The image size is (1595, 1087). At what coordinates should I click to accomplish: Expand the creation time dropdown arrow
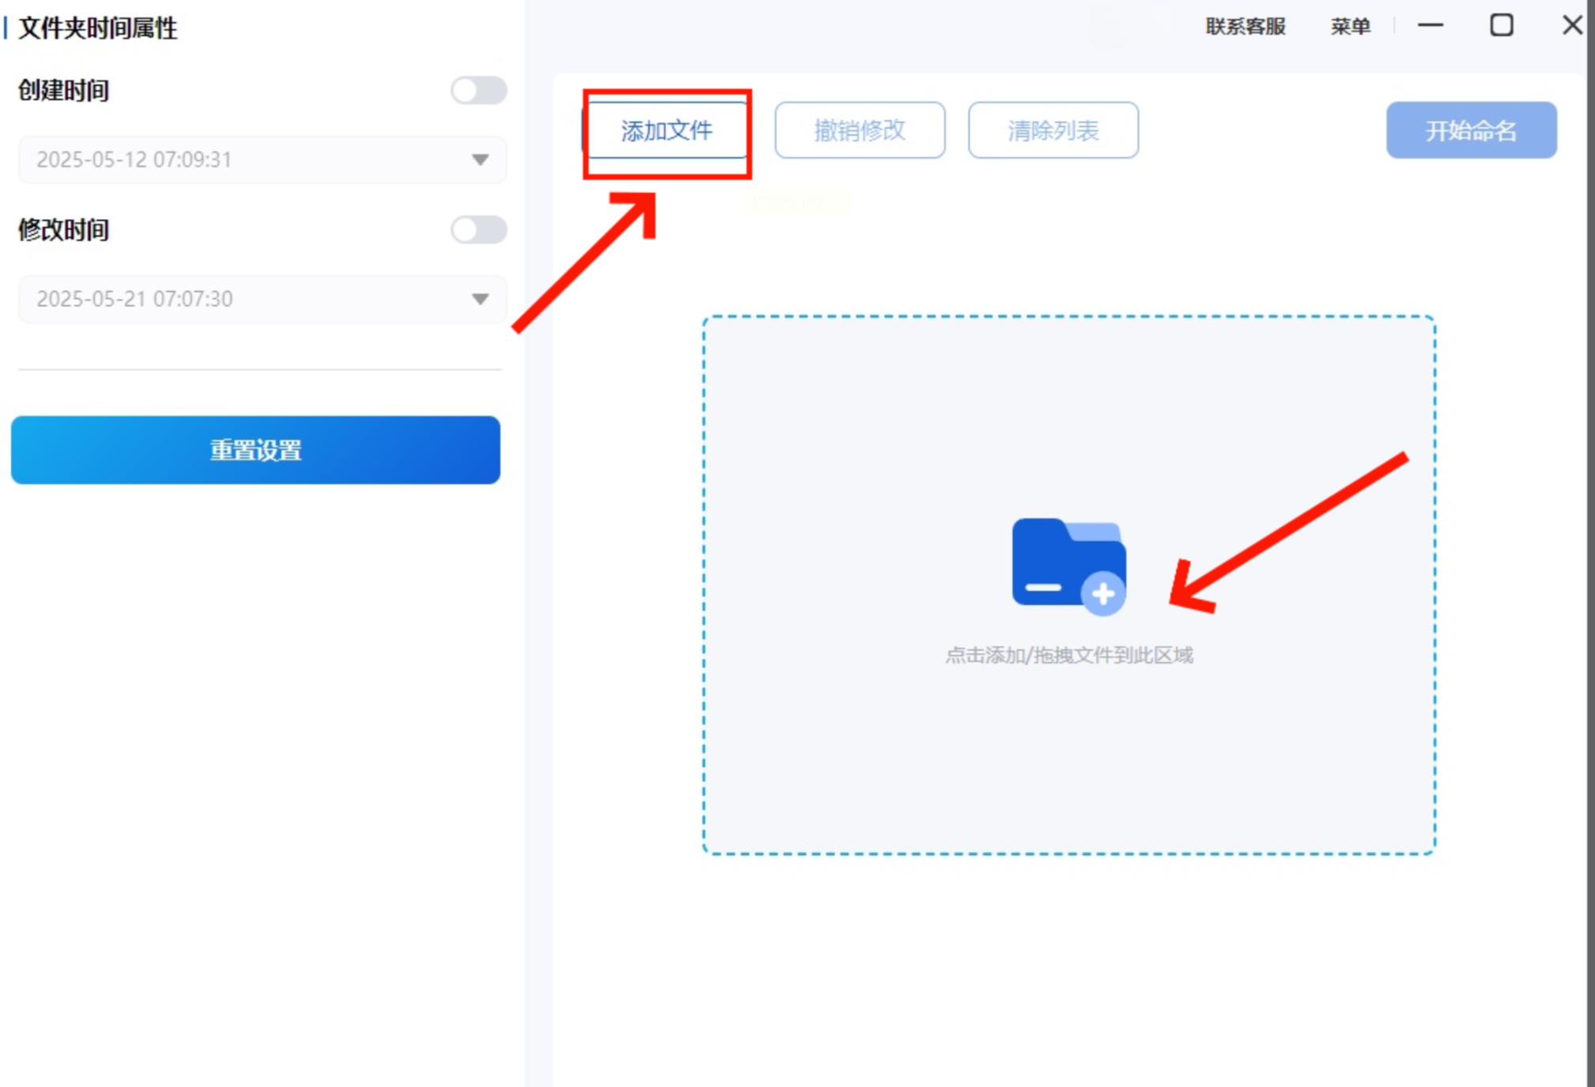(480, 160)
